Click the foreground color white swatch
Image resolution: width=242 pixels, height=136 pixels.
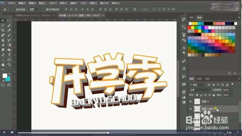pyautogui.click(x=5, y=76)
